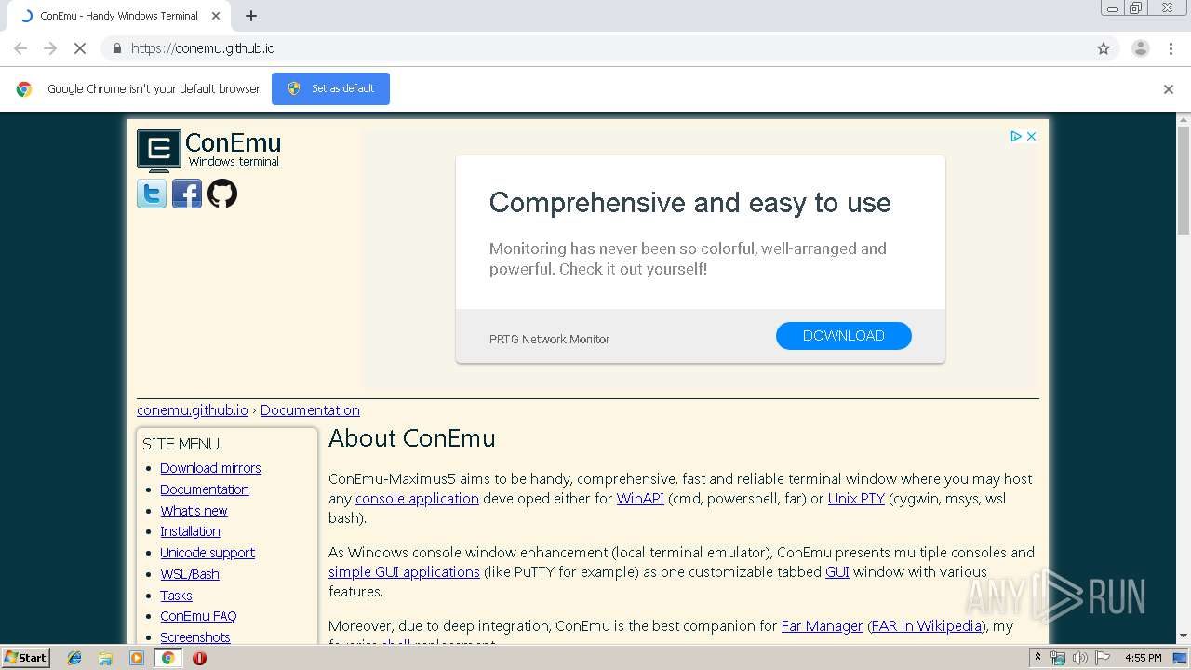
Task: Follow the WinAPI link
Action: click(640, 499)
